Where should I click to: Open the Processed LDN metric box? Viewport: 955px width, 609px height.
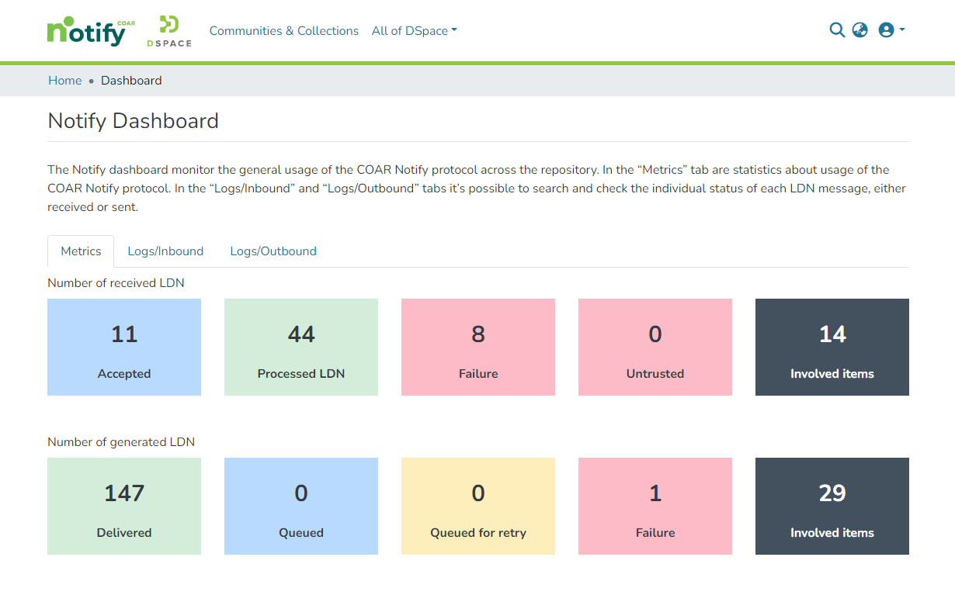click(x=301, y=348)
